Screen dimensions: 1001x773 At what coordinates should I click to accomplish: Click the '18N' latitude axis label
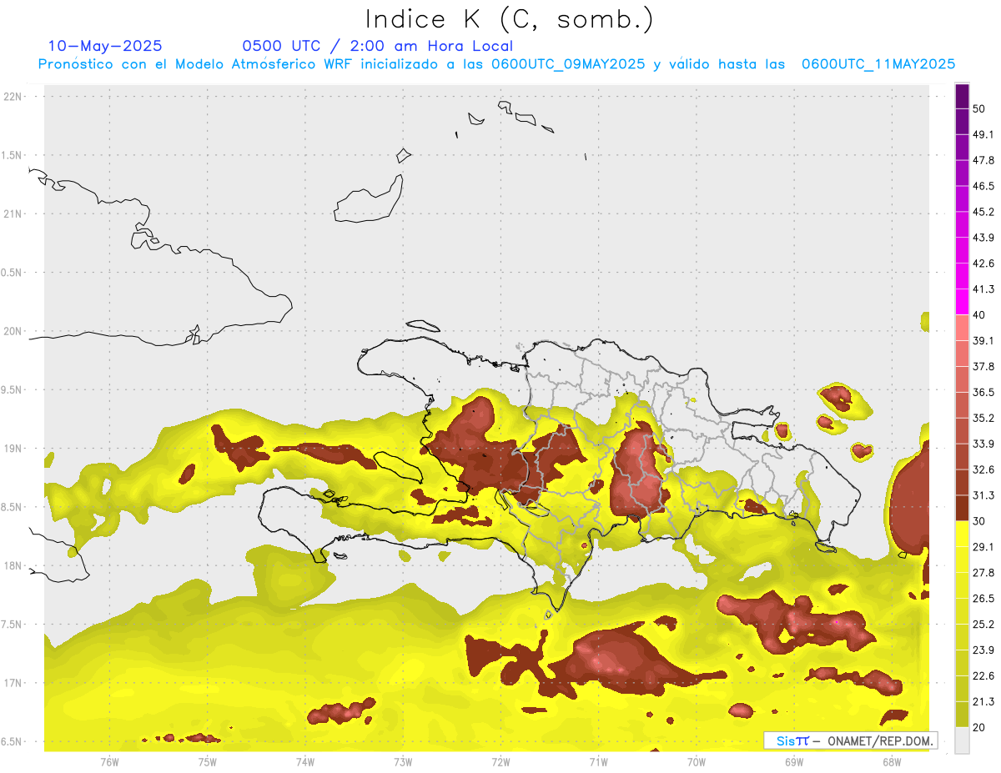point(13,565)
